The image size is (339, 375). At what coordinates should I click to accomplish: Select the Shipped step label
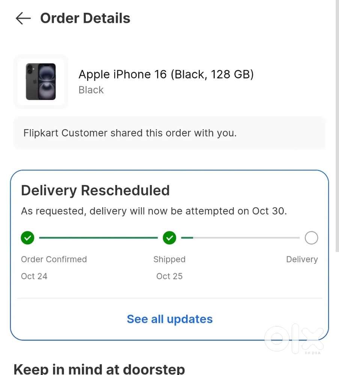[169, 259]
